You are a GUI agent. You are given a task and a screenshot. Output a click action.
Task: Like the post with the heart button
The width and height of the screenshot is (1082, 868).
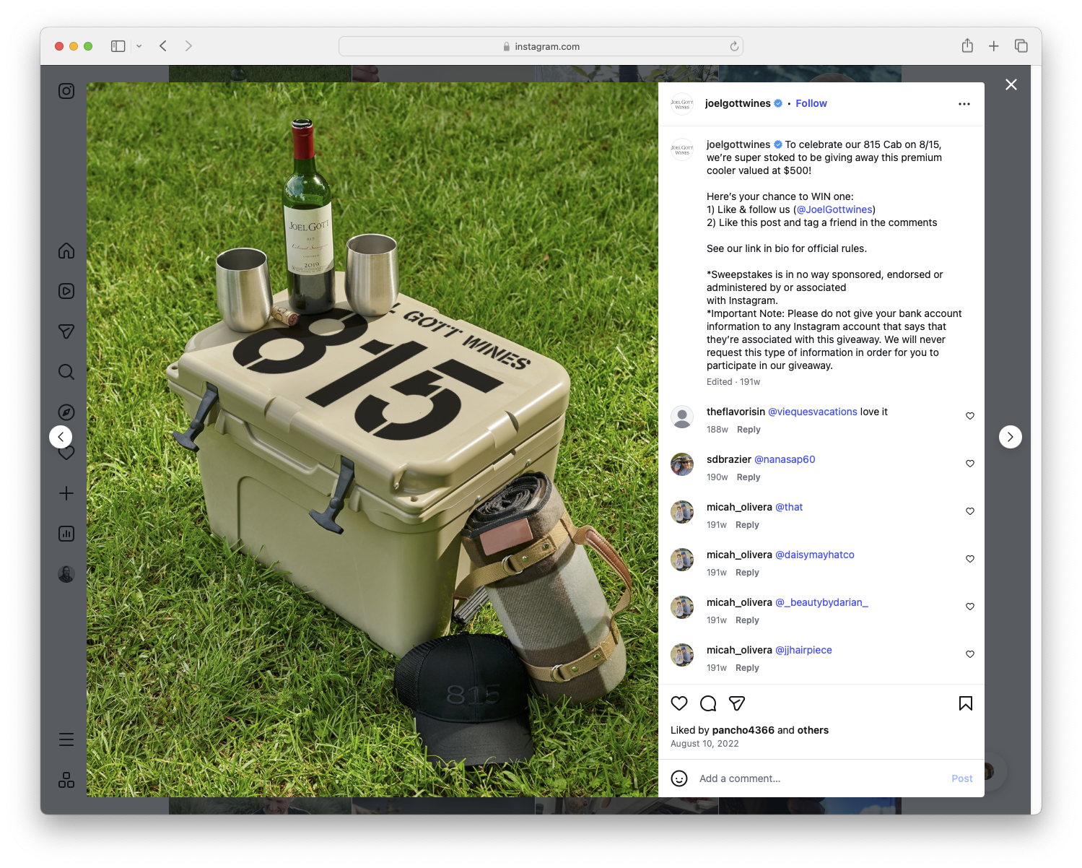[679, 703]
